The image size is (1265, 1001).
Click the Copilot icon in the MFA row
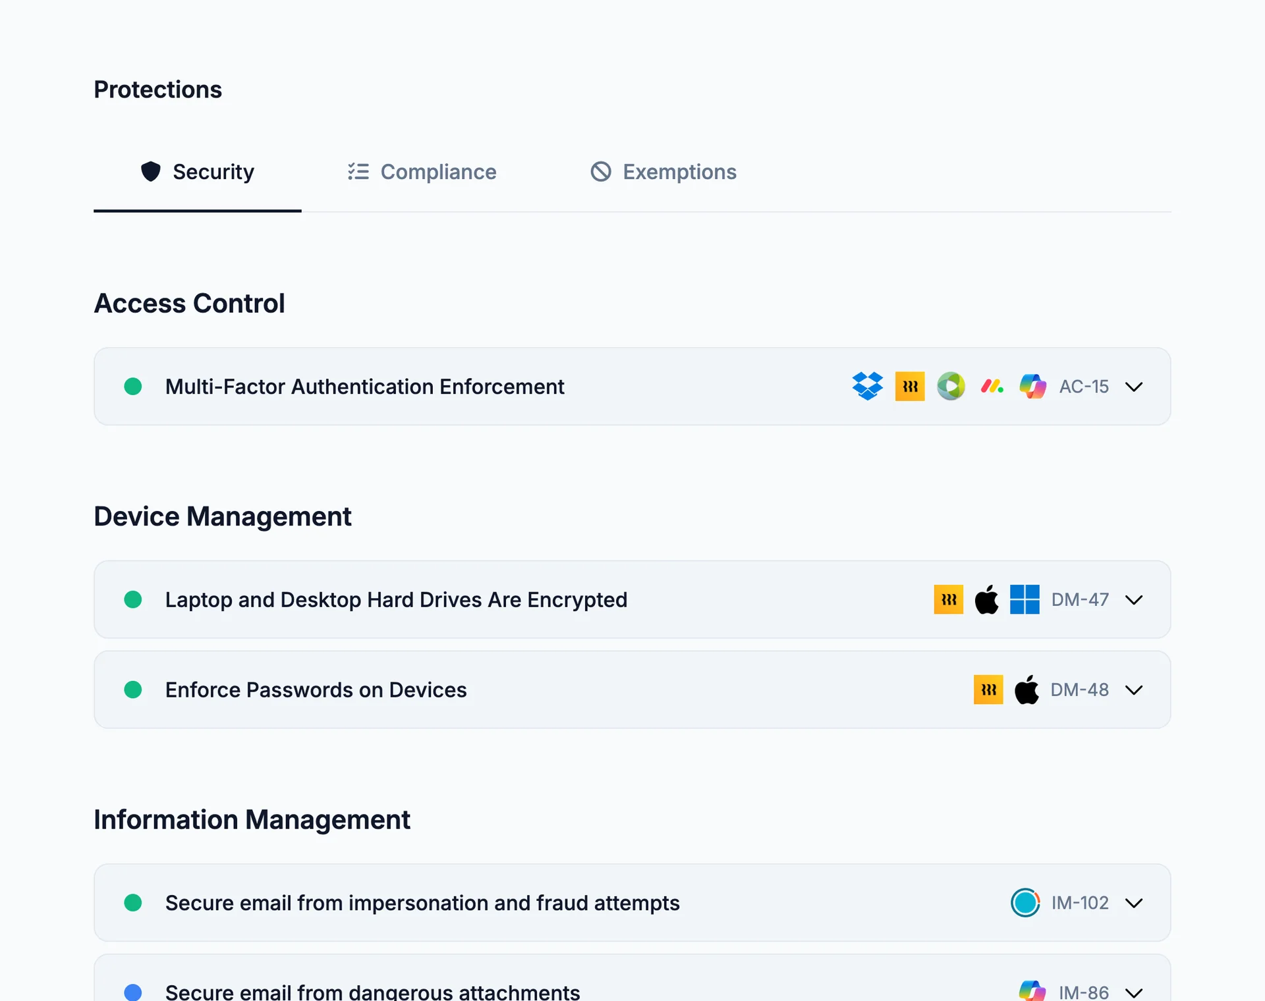(x=1032, y=387)
